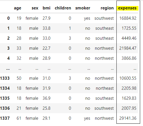Click the northeast region cell

click(105, 88)
